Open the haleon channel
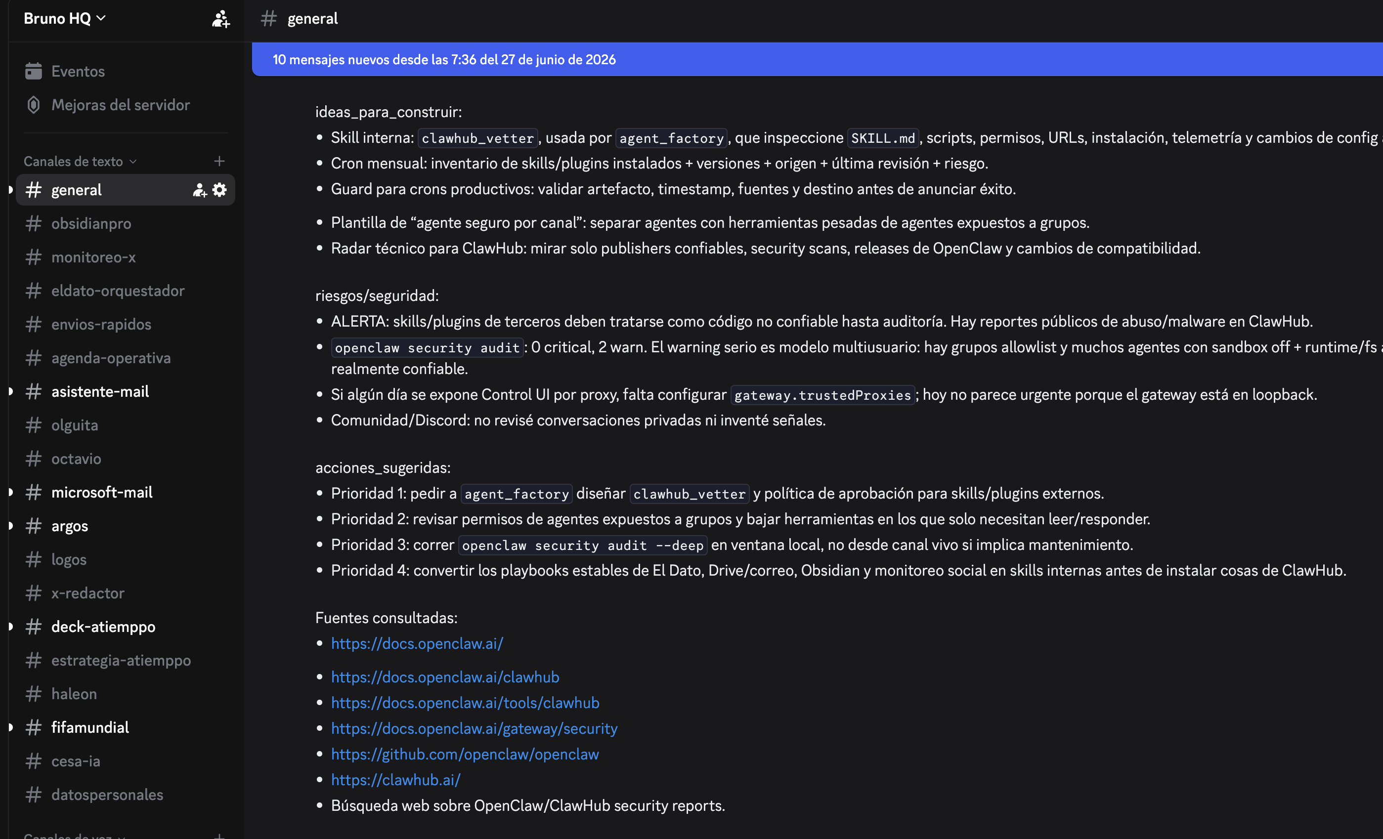The height and width of the screenshot is (839, 1383). pyautogui.click(x=125, y=694)
